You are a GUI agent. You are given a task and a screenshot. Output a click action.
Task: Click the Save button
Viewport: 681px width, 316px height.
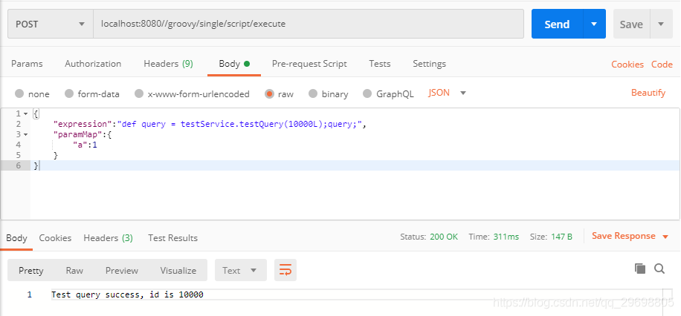click(631, 24)
